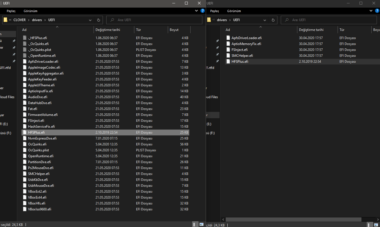Click the file icon next to HFSPlus.efi
The image size is (380, 227).
point(25,132)
